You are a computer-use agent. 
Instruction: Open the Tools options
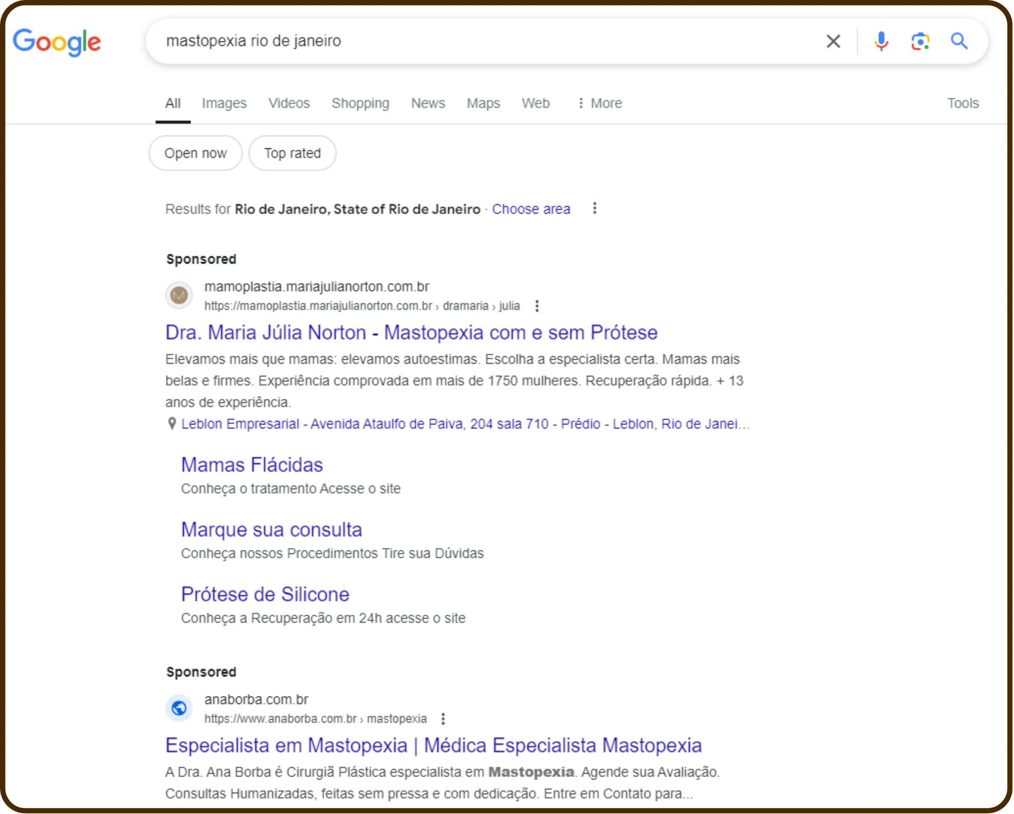[x=963, y=103]
